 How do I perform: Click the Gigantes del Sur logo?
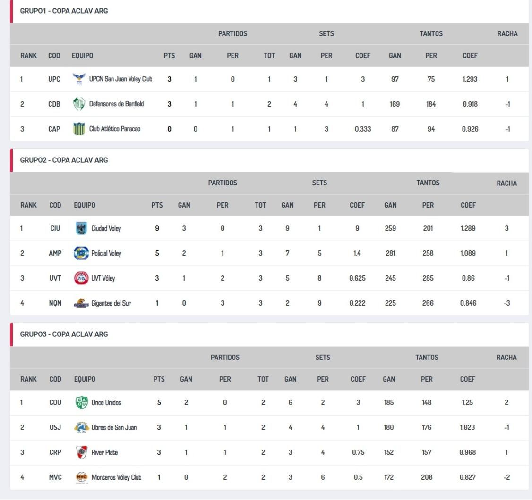[81, 304]
